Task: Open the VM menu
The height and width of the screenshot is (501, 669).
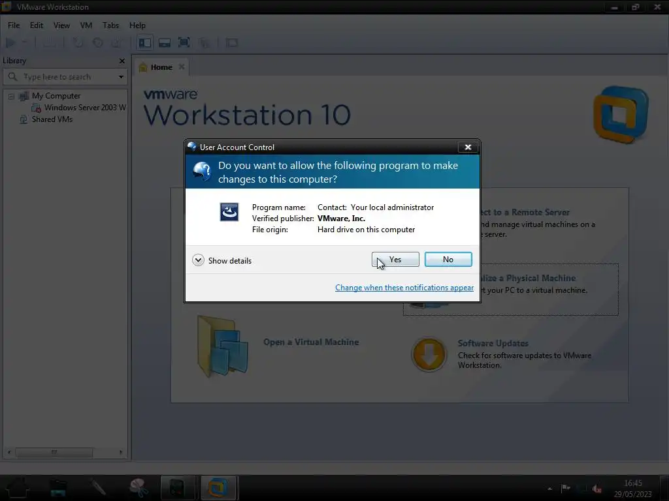Action: point(86,25)
